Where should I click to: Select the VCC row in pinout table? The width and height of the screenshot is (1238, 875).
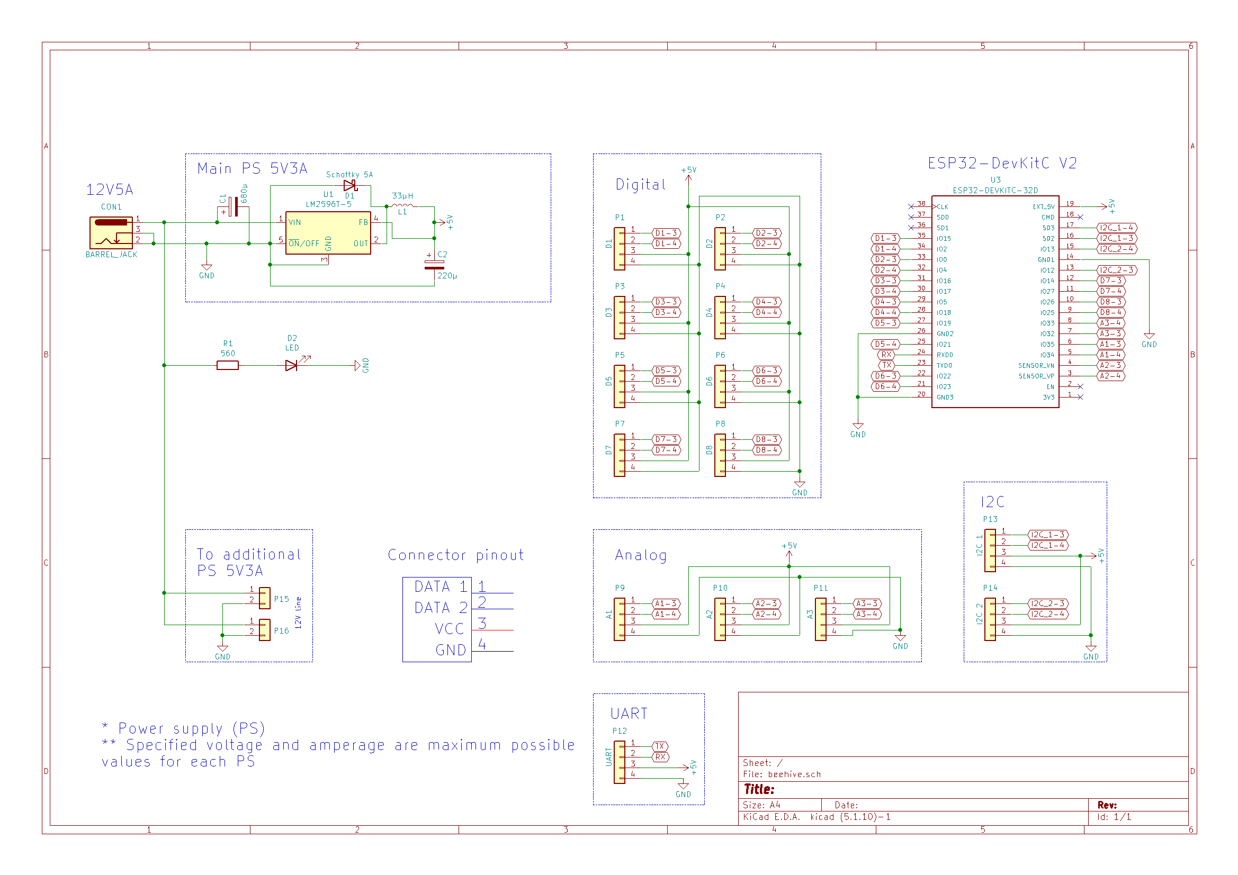449,629
